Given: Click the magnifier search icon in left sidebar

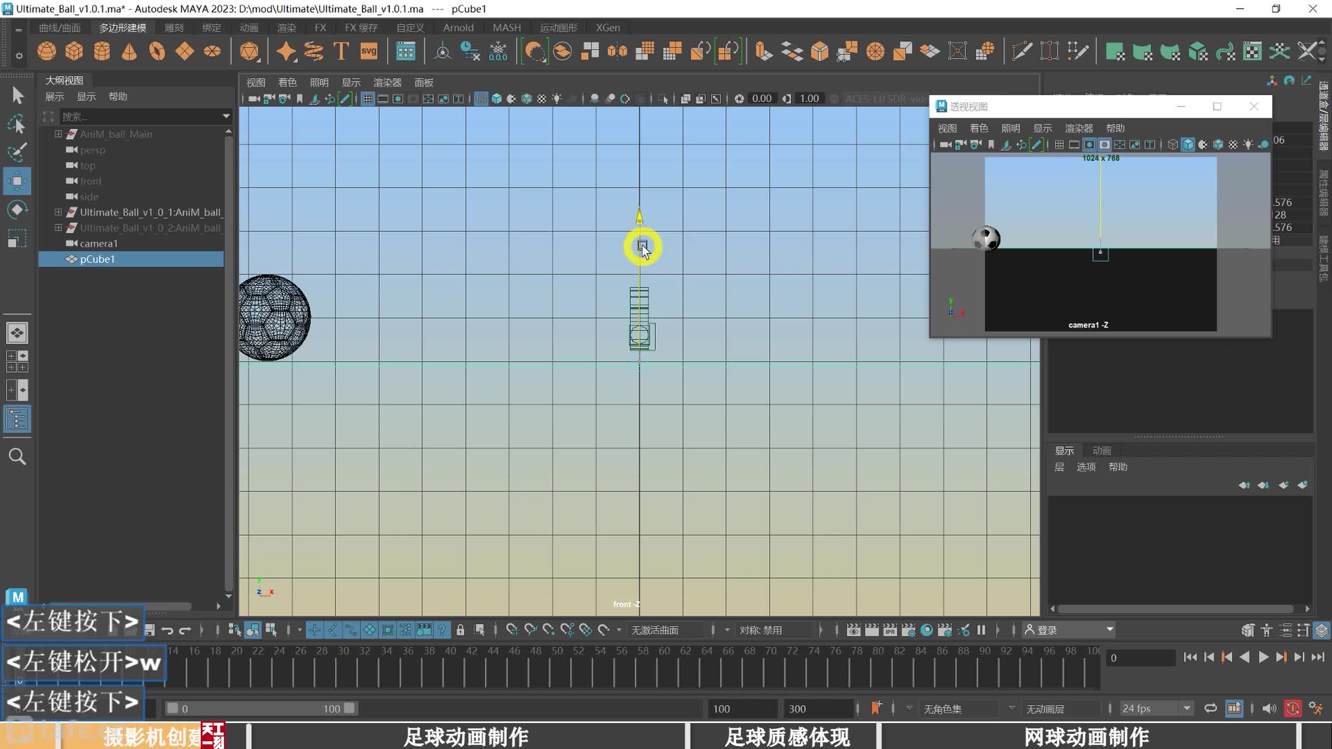Looking at the screenshot, I should coord(17,457).
